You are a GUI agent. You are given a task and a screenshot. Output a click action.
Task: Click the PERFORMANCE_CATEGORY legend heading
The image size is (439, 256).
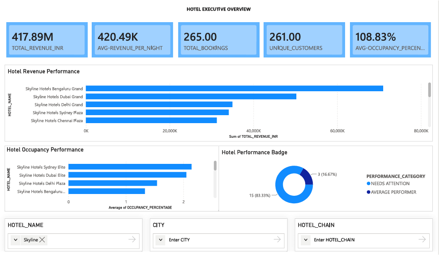tap(396, 176)
